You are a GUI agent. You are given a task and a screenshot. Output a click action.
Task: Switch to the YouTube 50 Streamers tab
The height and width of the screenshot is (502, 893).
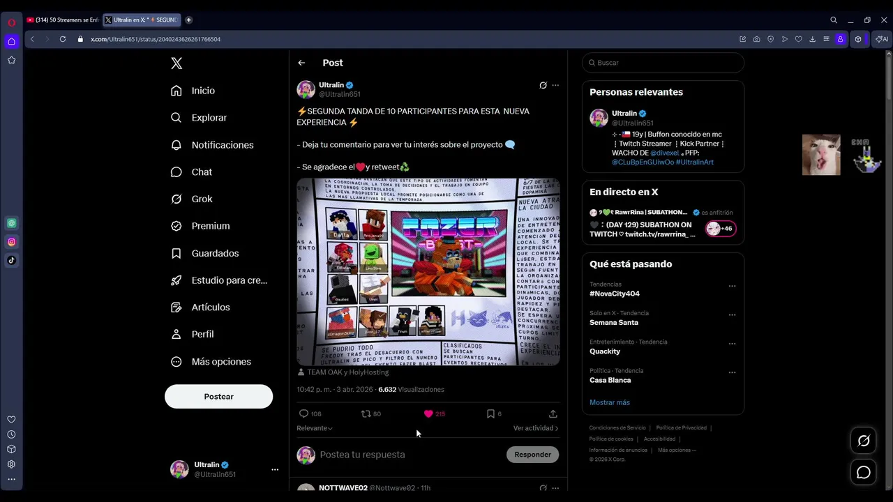point(63,20)
